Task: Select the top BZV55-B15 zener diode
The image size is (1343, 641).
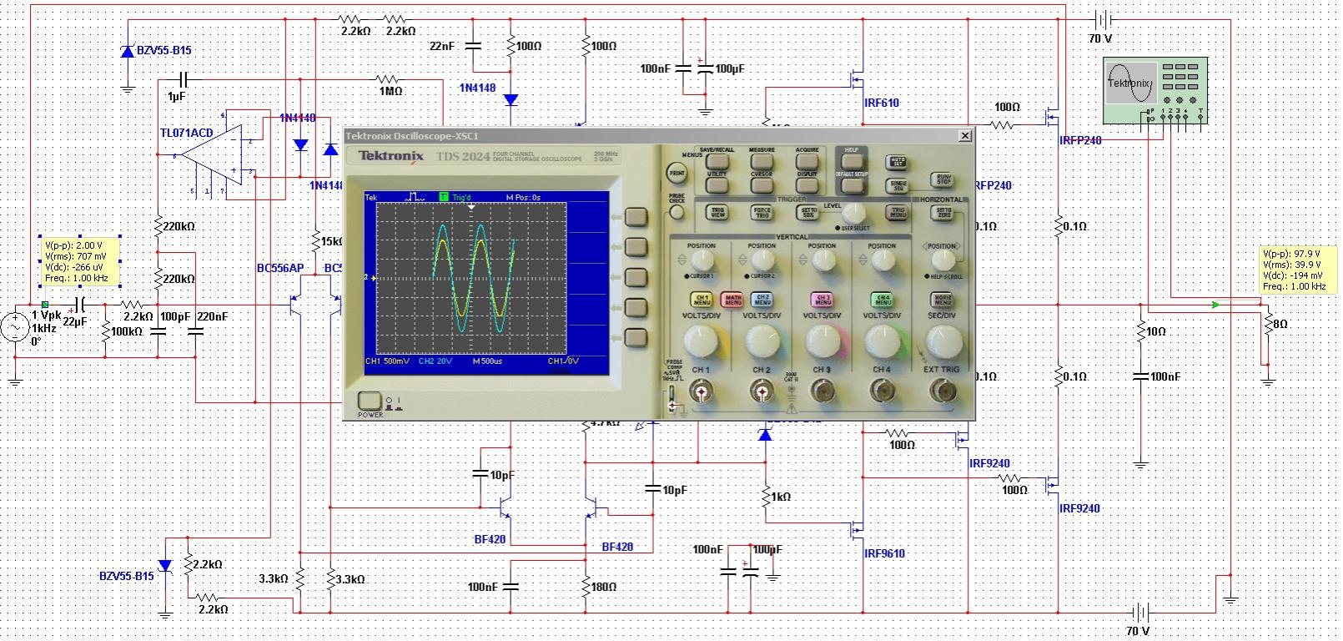Action: (127, 51)
